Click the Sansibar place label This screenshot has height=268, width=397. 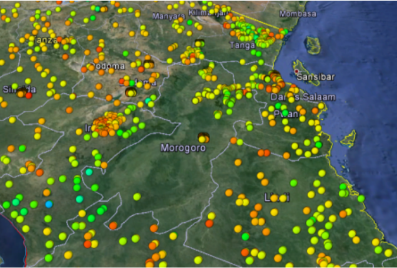pyautogui.click(x=313, y=77)
